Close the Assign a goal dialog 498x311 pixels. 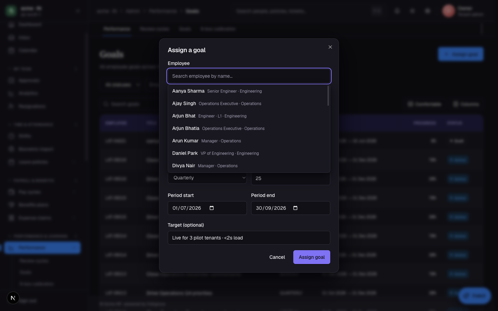[330, 47]
